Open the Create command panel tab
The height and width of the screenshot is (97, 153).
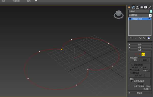[x=129, y=7]
